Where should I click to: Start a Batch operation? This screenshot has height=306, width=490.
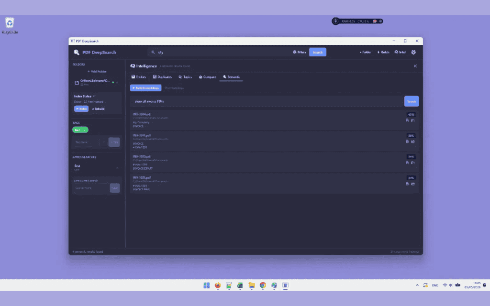click(383, 52)
